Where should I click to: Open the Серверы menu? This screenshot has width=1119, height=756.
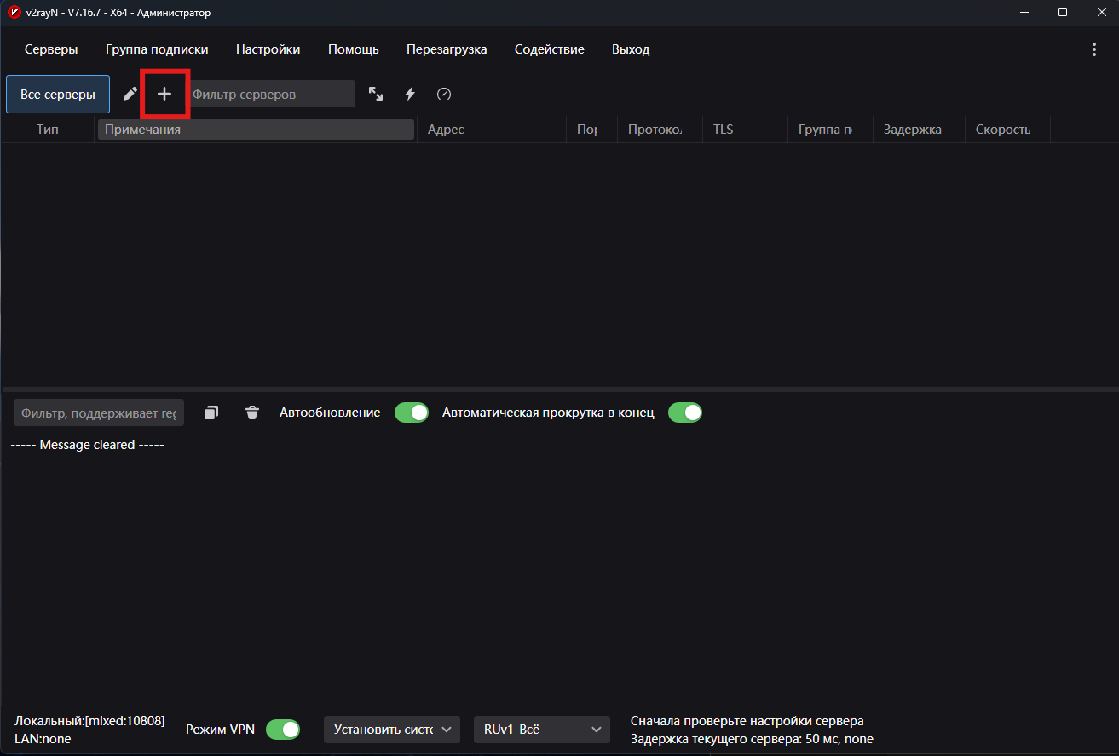tap(51, 49)
